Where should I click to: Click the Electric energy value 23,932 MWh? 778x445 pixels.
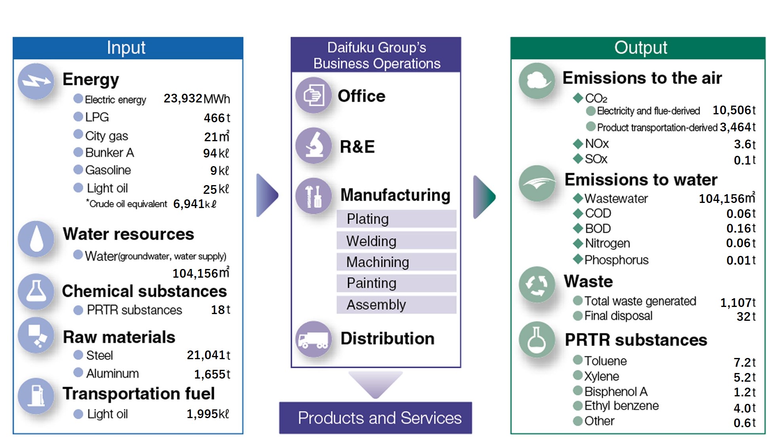point(197,98)
